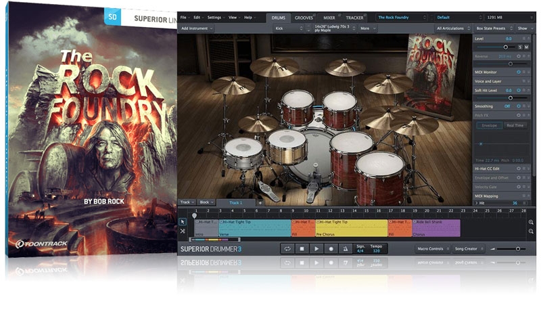The width and height of the screenshot is (541, 316).
Task: Open the Song Creator panel
Action: click(x=468, y=248)
